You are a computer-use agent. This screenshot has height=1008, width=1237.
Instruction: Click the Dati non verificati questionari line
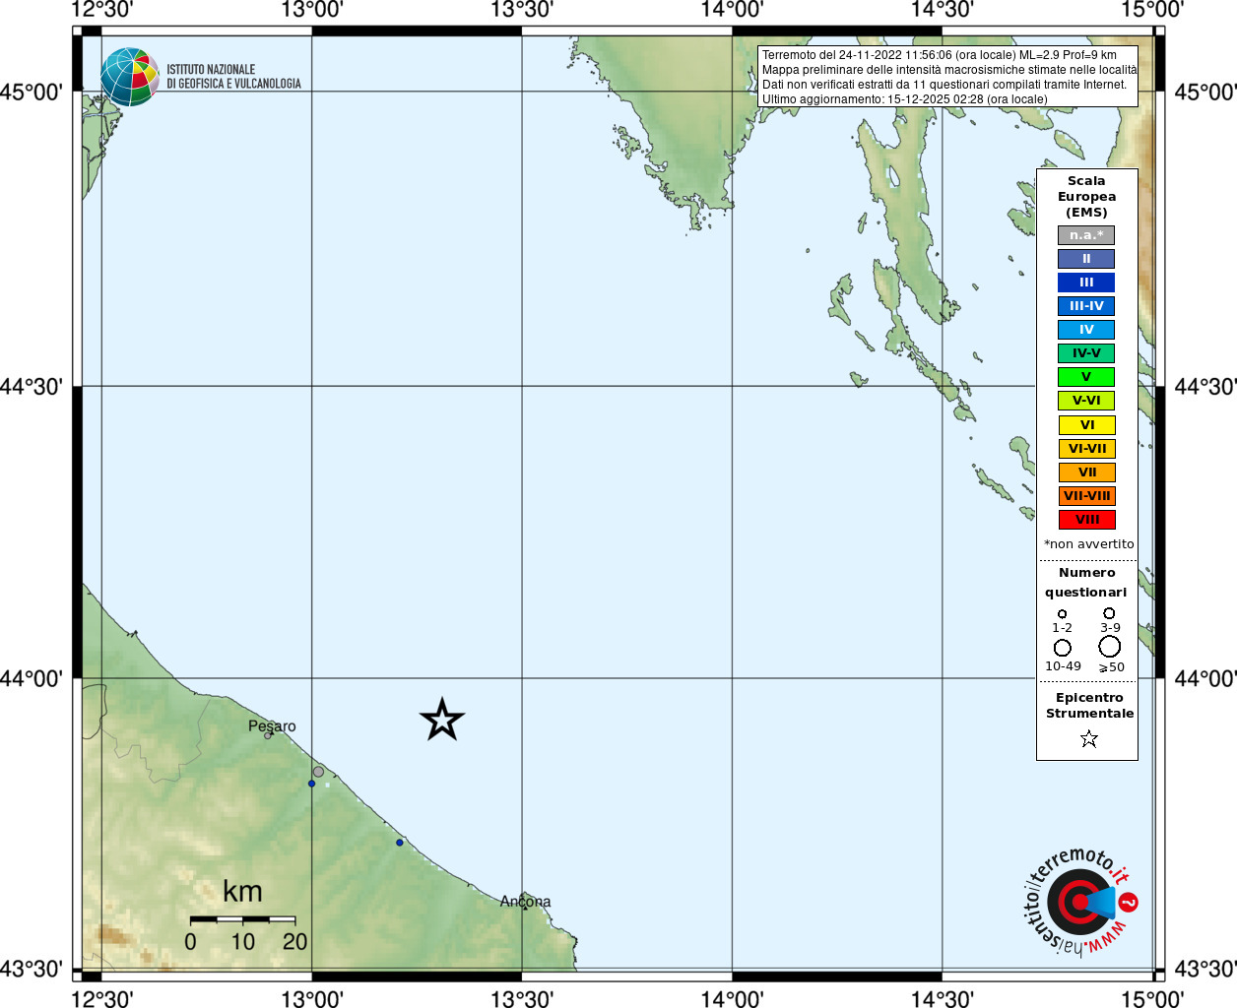[x=944, y=85]
